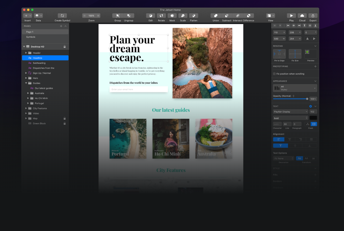Open the Cloud upload button
Viewport: 344px width, 231px height.
[x=302, y=16]
